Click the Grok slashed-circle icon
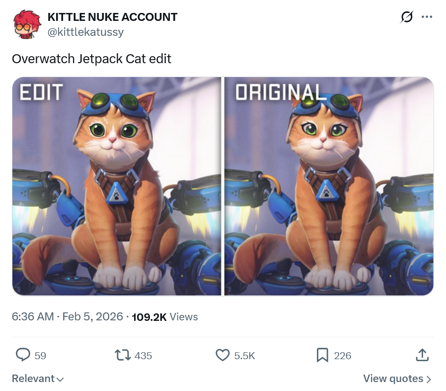This screenshot has height=391, width=446. 406,17
